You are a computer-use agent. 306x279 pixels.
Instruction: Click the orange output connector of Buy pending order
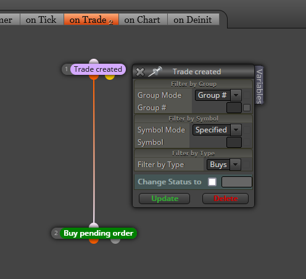click(x=94, y=241)
